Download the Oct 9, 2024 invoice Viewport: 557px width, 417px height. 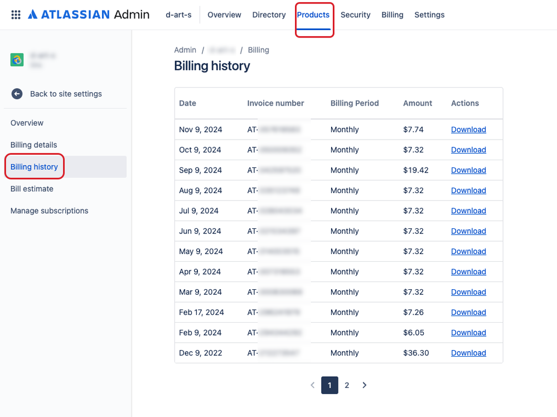468,150
